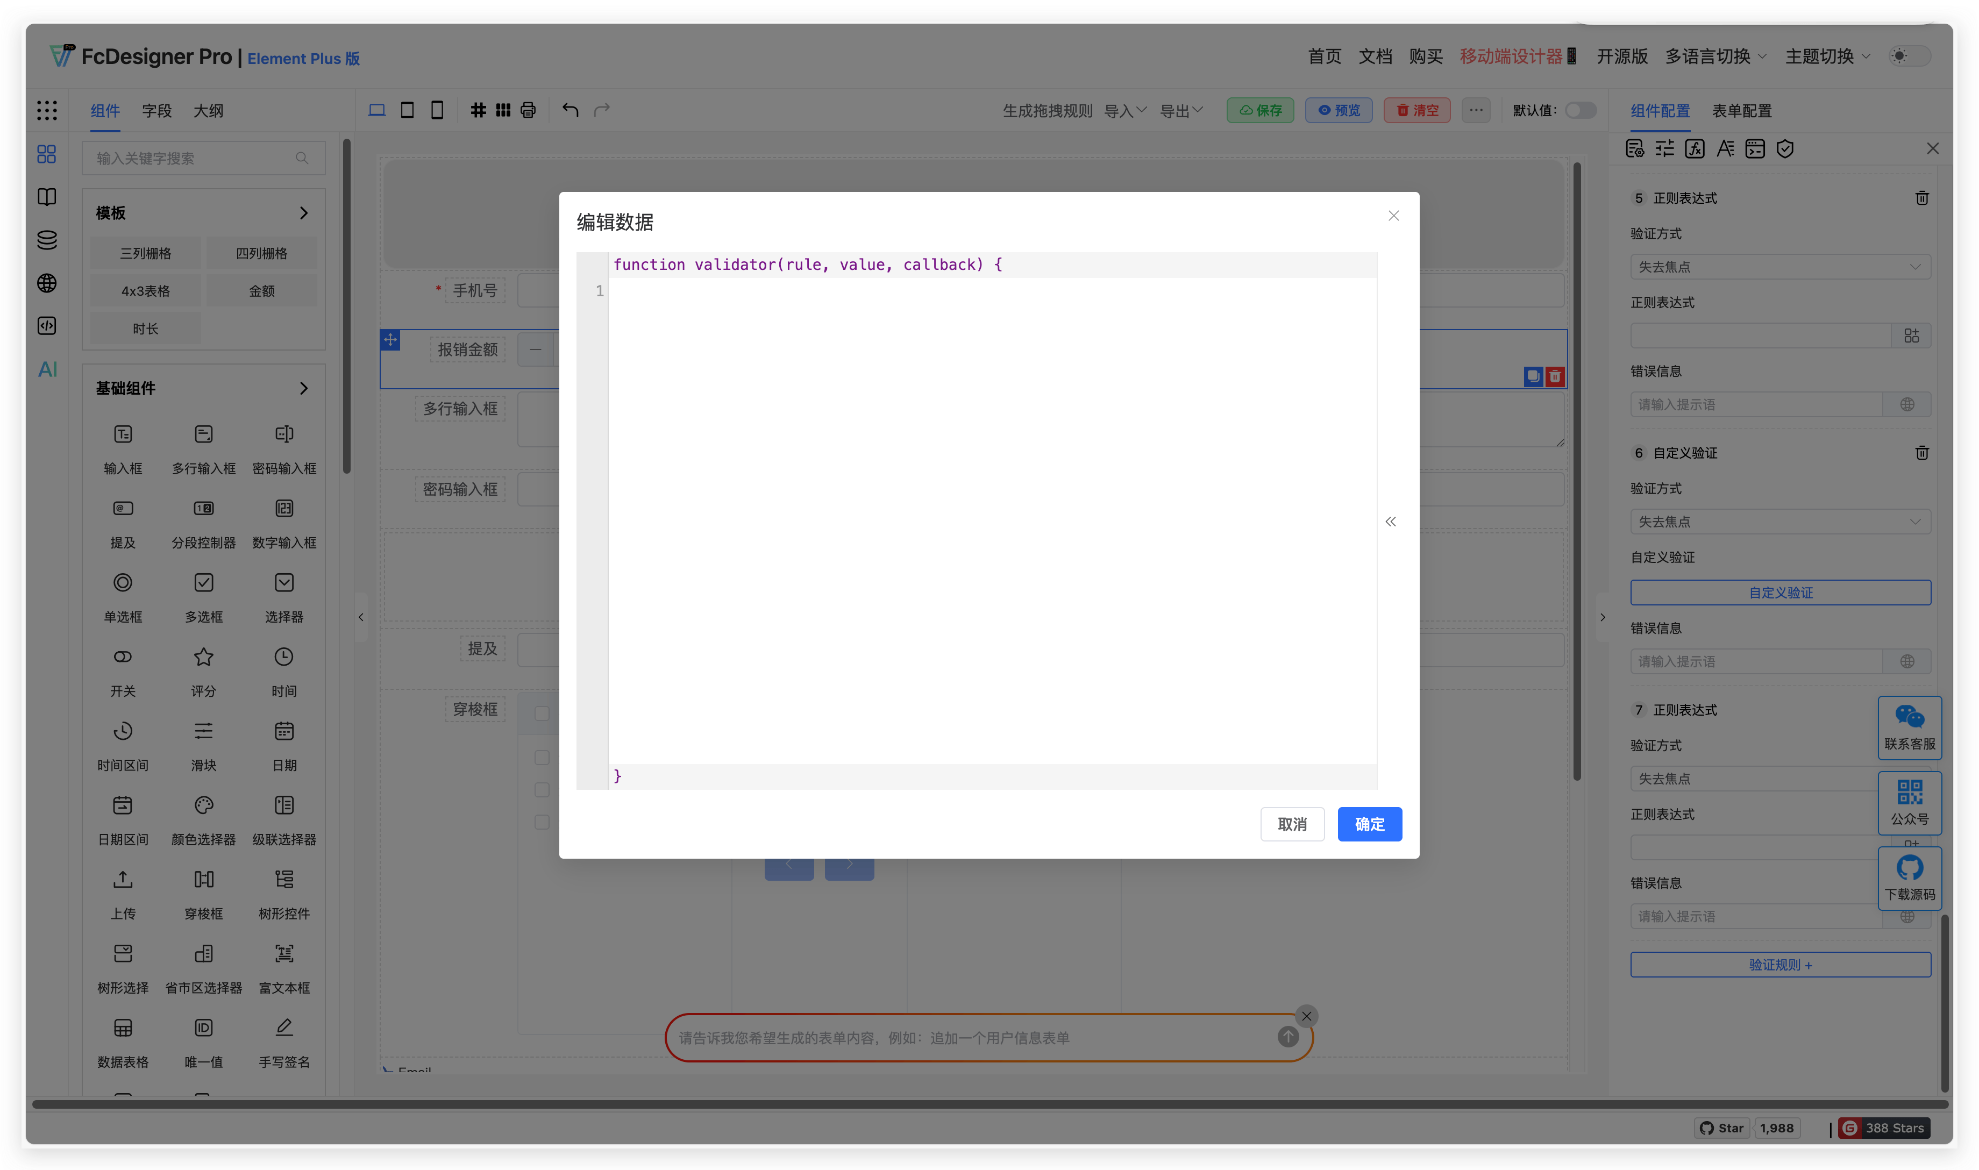Image resolution: width=1979 pixels, height=1170 pixels.
Task: Open the AI assistant sidebar icon
Action: click(47, 369)
